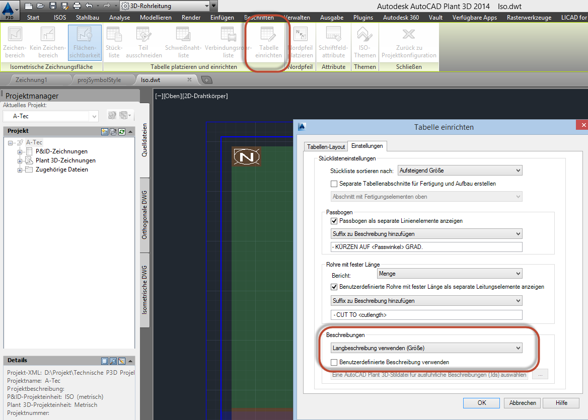Collapse the A-Tec project tree node

point(11,143)
